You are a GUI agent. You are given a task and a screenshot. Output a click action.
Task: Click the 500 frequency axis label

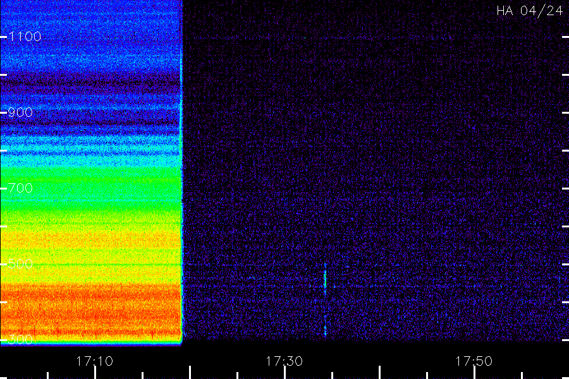(x=20, y=264)
